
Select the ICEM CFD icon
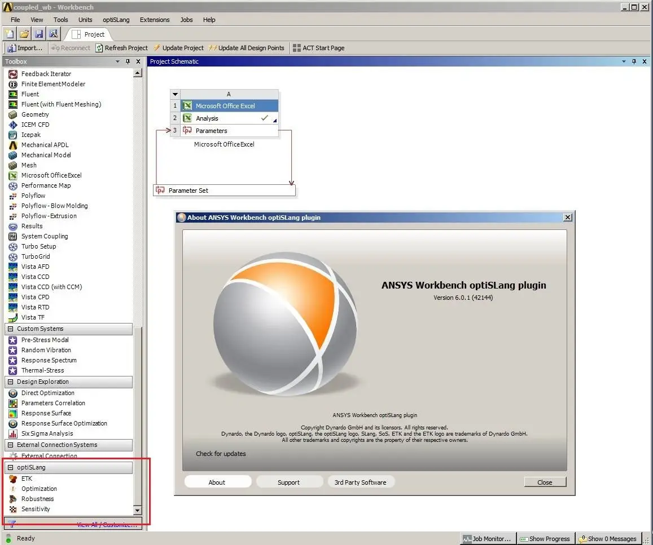pos(13,125)
